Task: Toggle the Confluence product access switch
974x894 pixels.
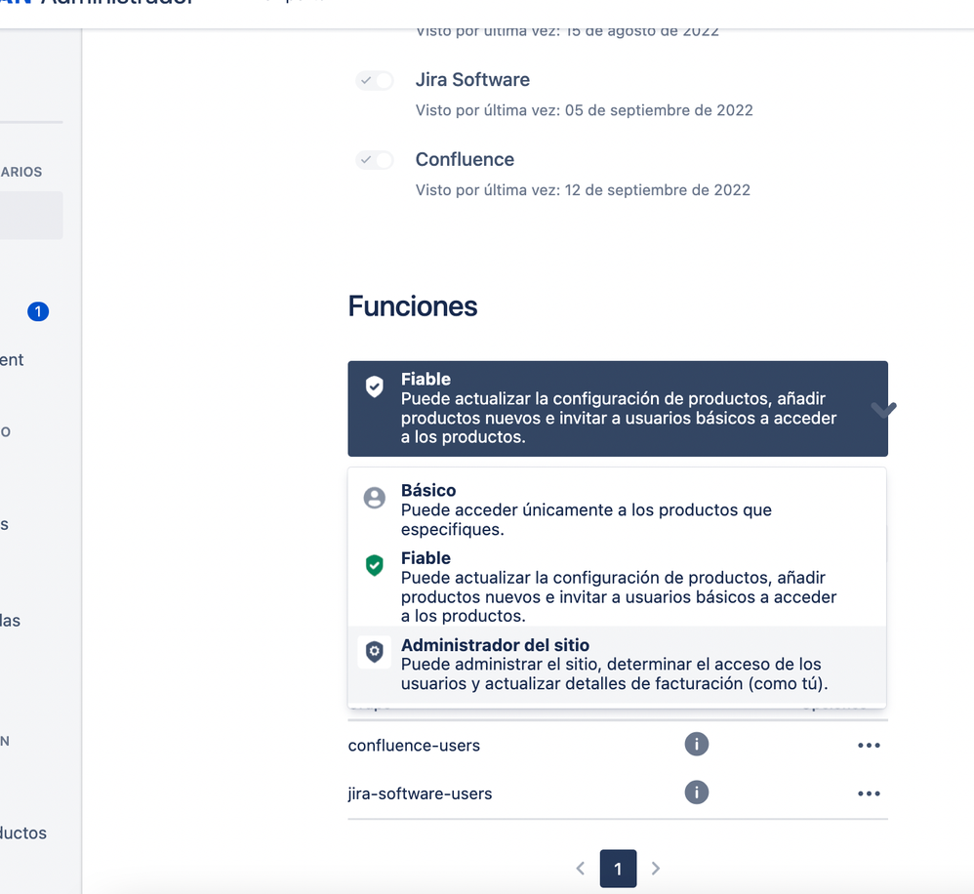Action: click(375, 160)
